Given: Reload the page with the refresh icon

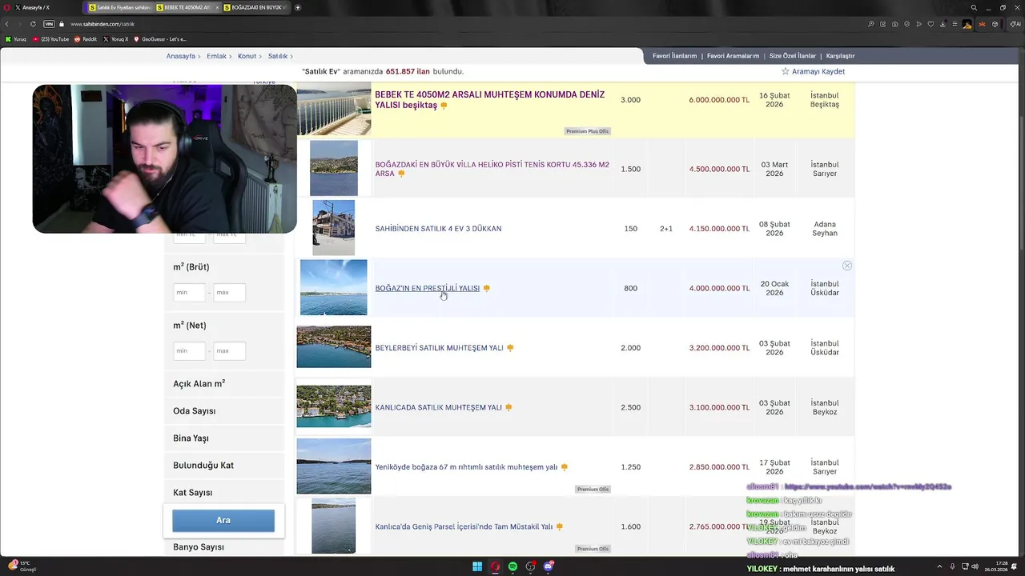Looking at the screenshot, I should [x=33, y=24].
